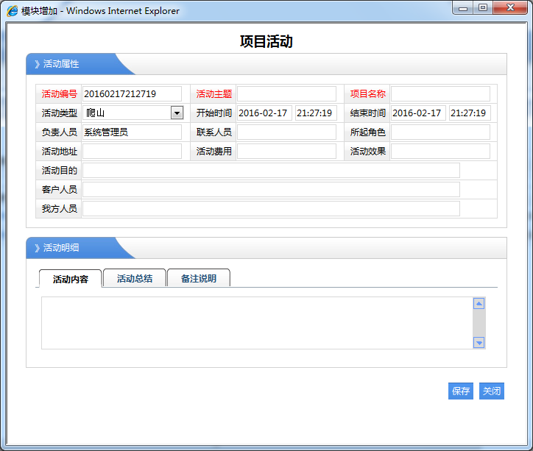Click the Internet Explorer icon in title bar
The height and width of the screenshot is (451, 533).
coord(13,11)
